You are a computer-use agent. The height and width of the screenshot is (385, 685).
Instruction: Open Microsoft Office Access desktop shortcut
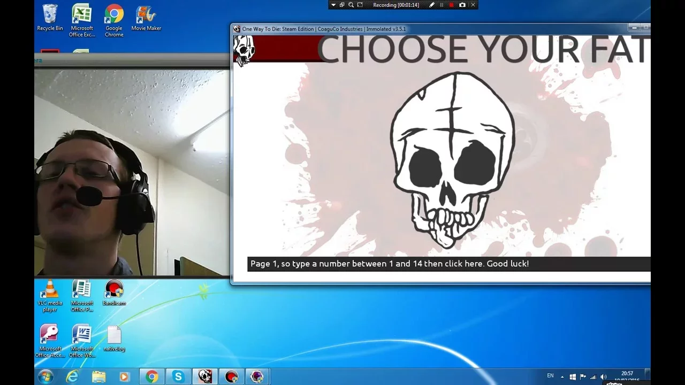50,341
